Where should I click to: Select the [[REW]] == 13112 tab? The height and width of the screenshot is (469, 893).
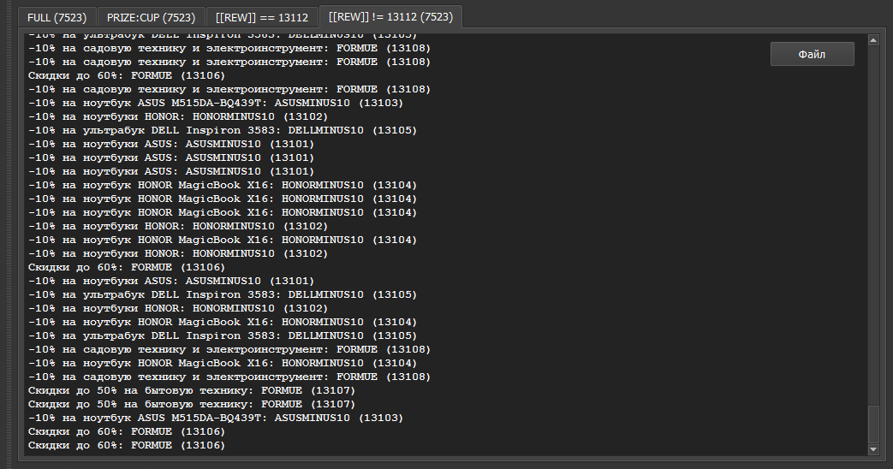coord(262,18)
